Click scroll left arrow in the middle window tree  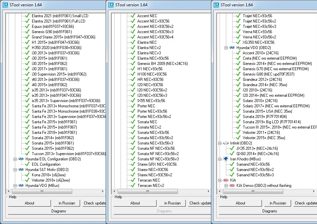tap(114, 191)
